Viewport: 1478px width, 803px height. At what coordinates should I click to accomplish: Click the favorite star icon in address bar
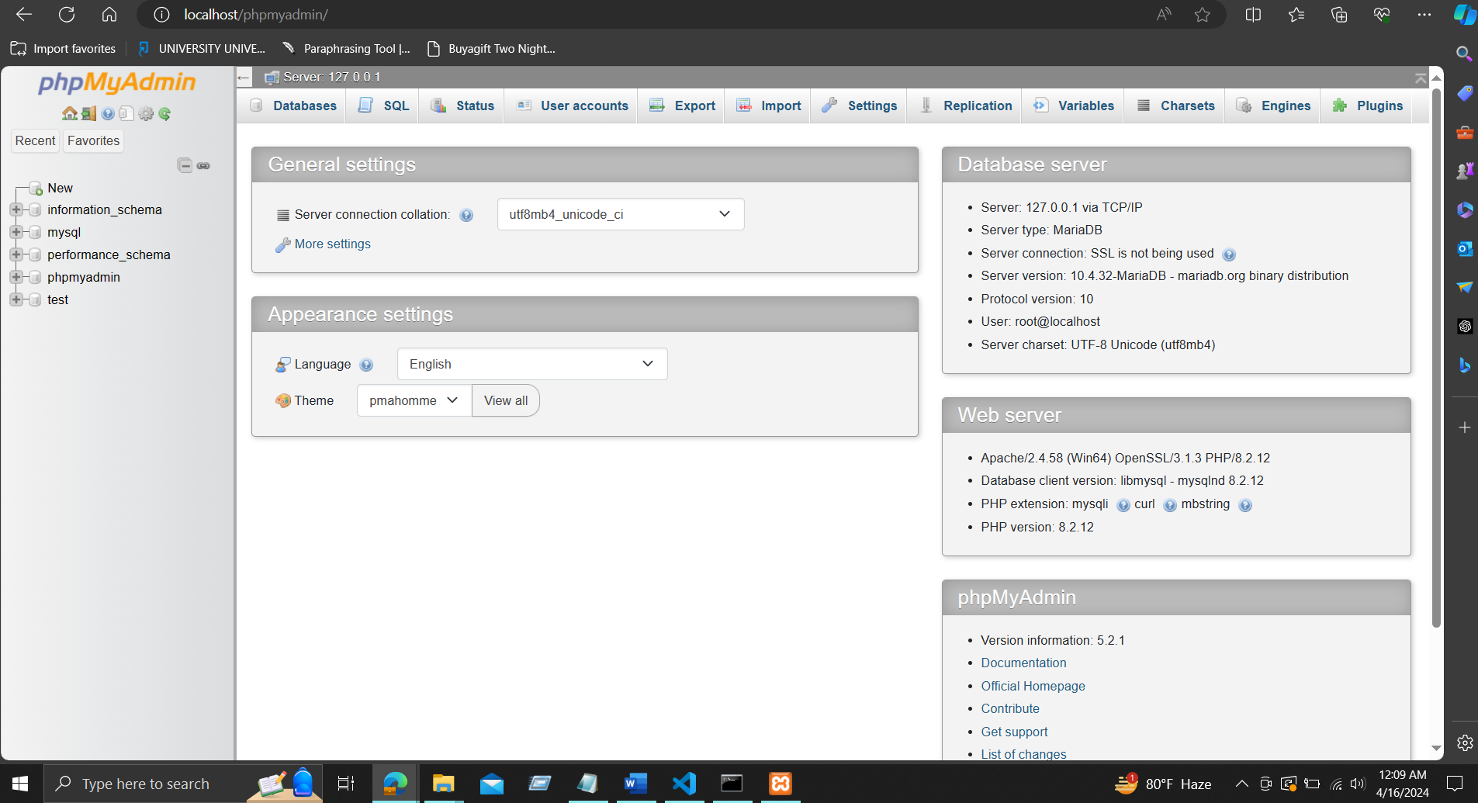(x=1203, y=15)
